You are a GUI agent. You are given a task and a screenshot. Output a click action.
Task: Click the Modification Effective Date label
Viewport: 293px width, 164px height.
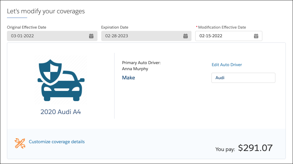[222, 27]
